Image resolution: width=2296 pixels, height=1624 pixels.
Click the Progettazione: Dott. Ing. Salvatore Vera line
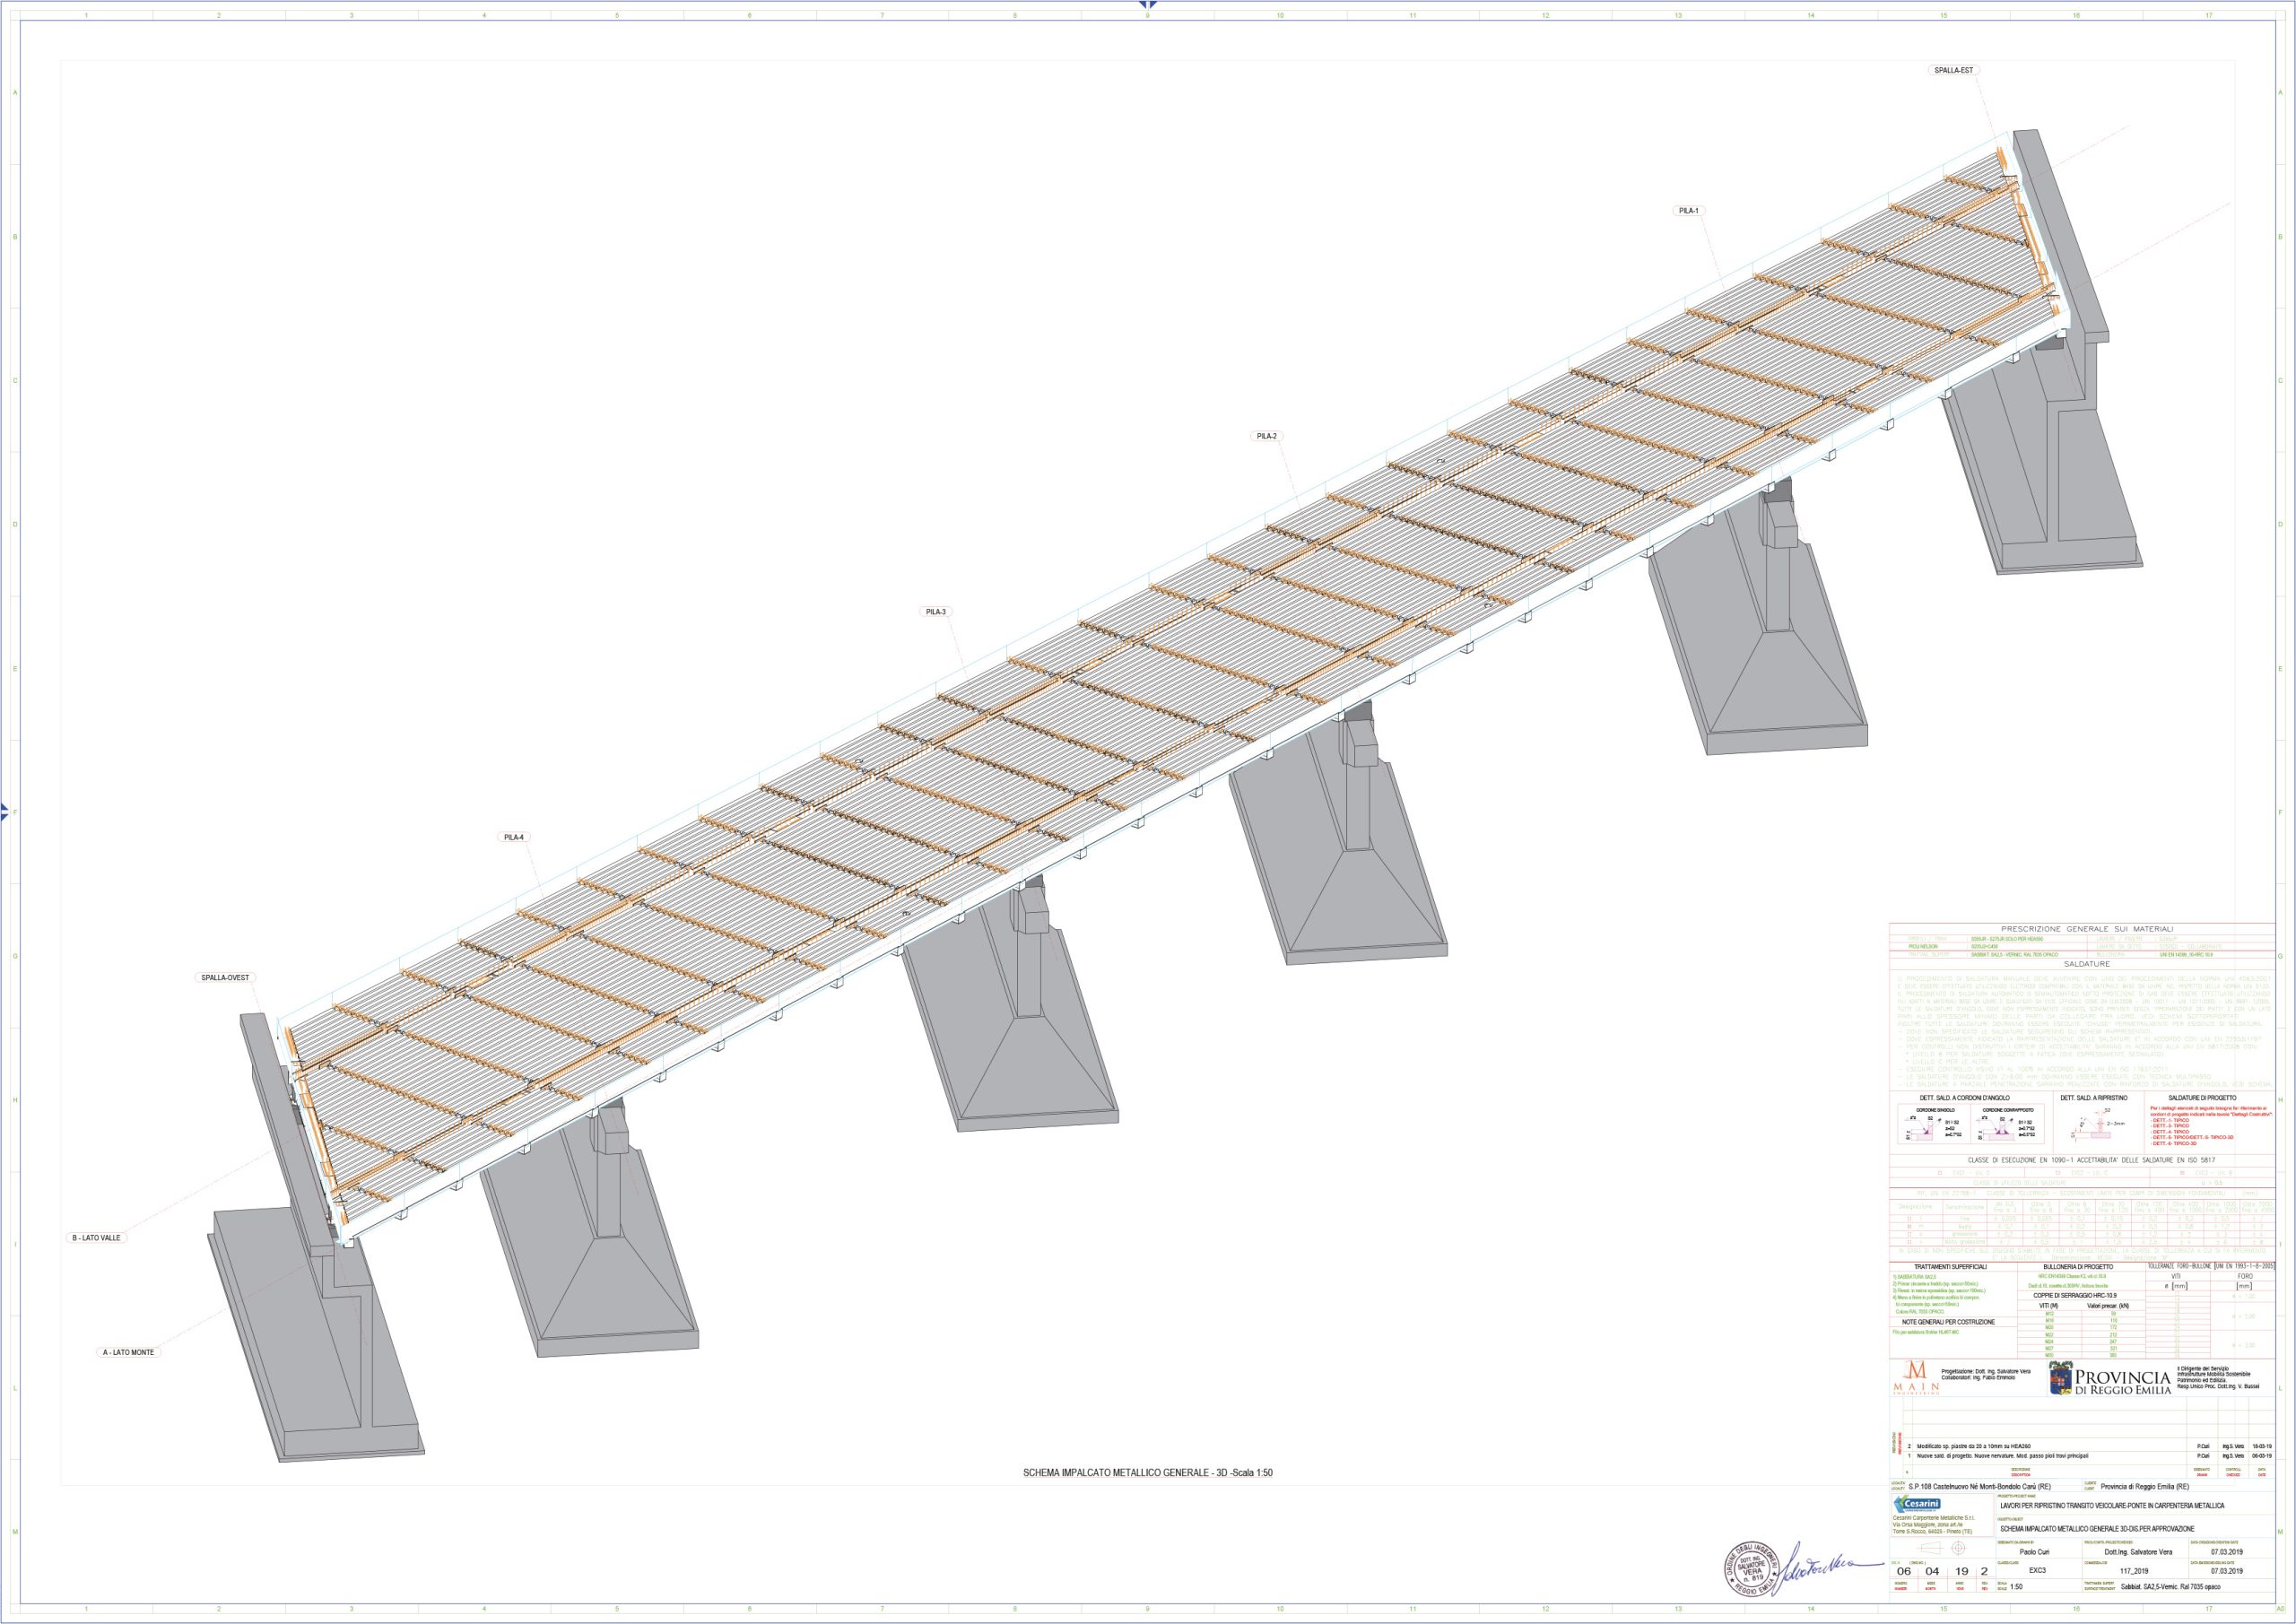tap(1986, 1372)
